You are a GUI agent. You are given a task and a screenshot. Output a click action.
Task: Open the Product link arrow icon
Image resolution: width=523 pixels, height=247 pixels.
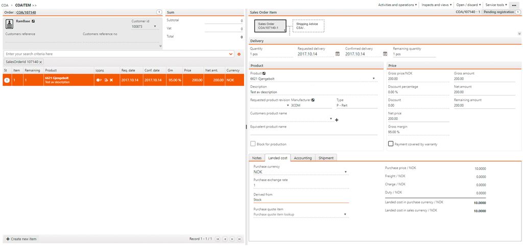click(264, 73)
